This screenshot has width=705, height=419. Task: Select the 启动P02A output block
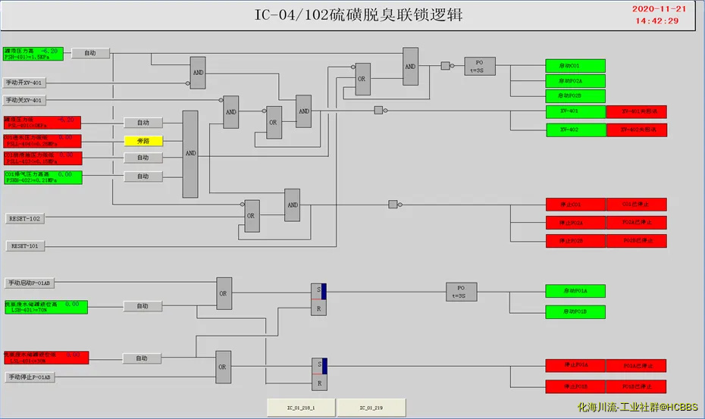point(575,81)
